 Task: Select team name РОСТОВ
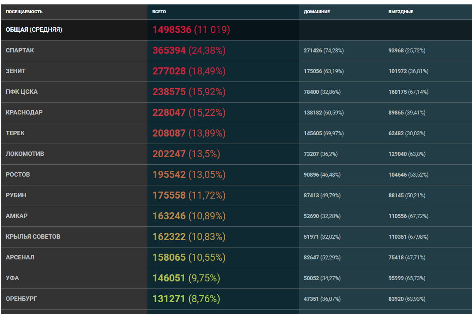pos(18,175)
